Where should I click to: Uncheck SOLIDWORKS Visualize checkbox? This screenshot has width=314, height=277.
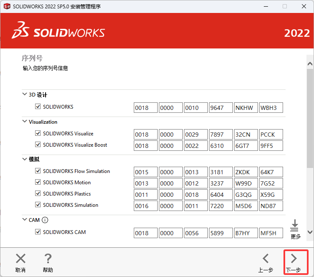pyautogui.click(x=38, y=133)
